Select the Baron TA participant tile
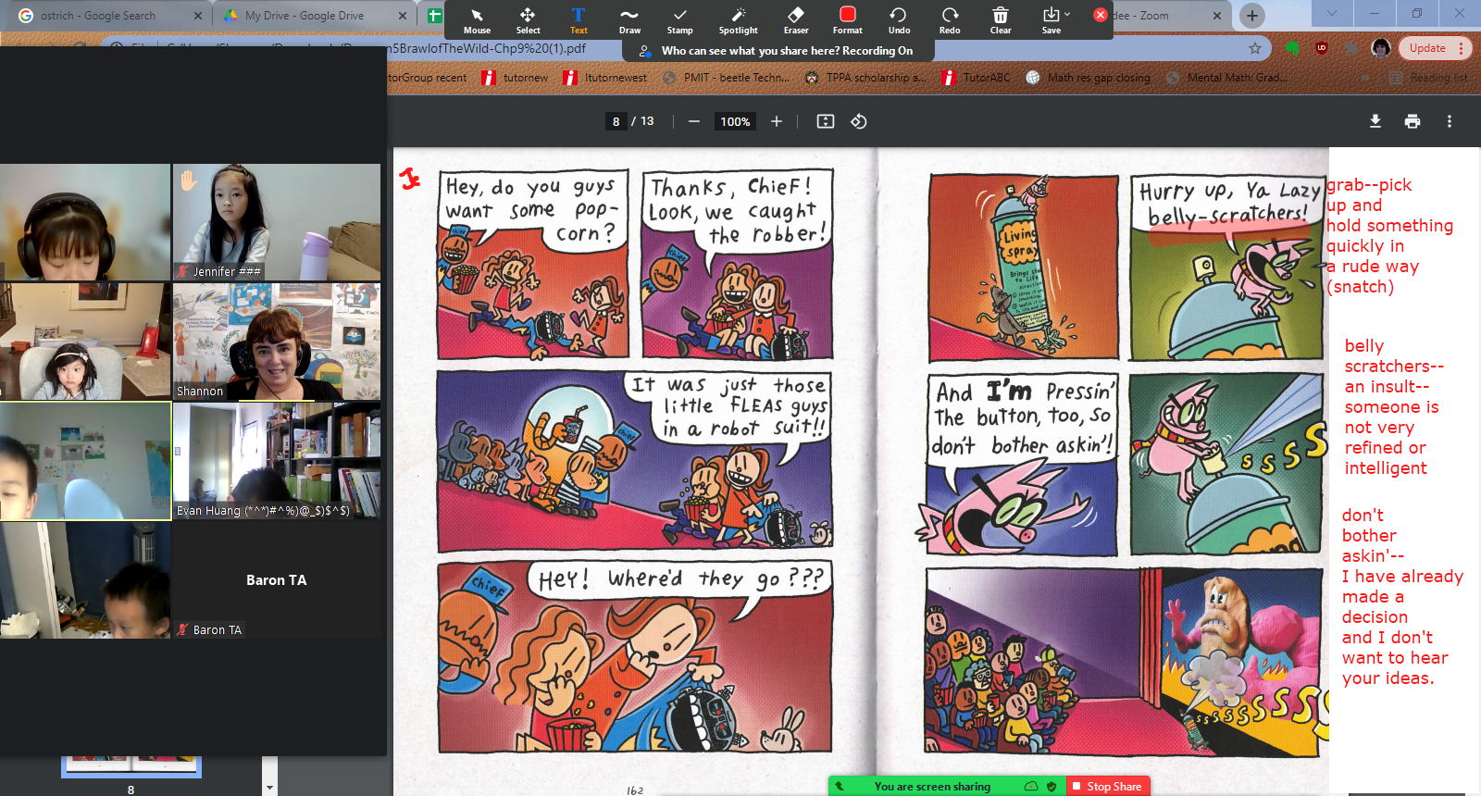 pyautogui.click(x=277, y=579)
